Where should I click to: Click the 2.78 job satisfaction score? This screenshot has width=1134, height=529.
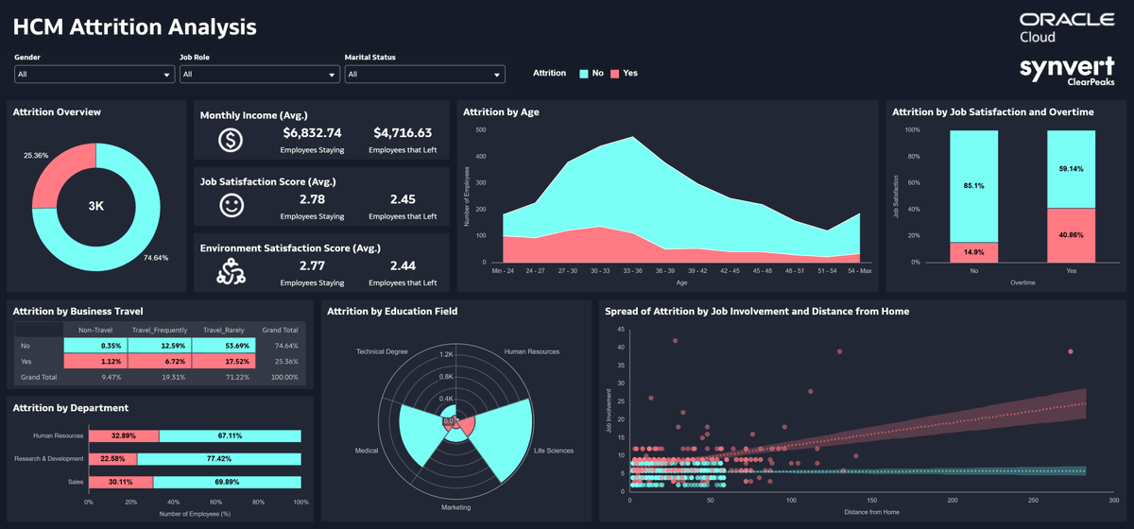pyautogui.click(x=312, y=199)
